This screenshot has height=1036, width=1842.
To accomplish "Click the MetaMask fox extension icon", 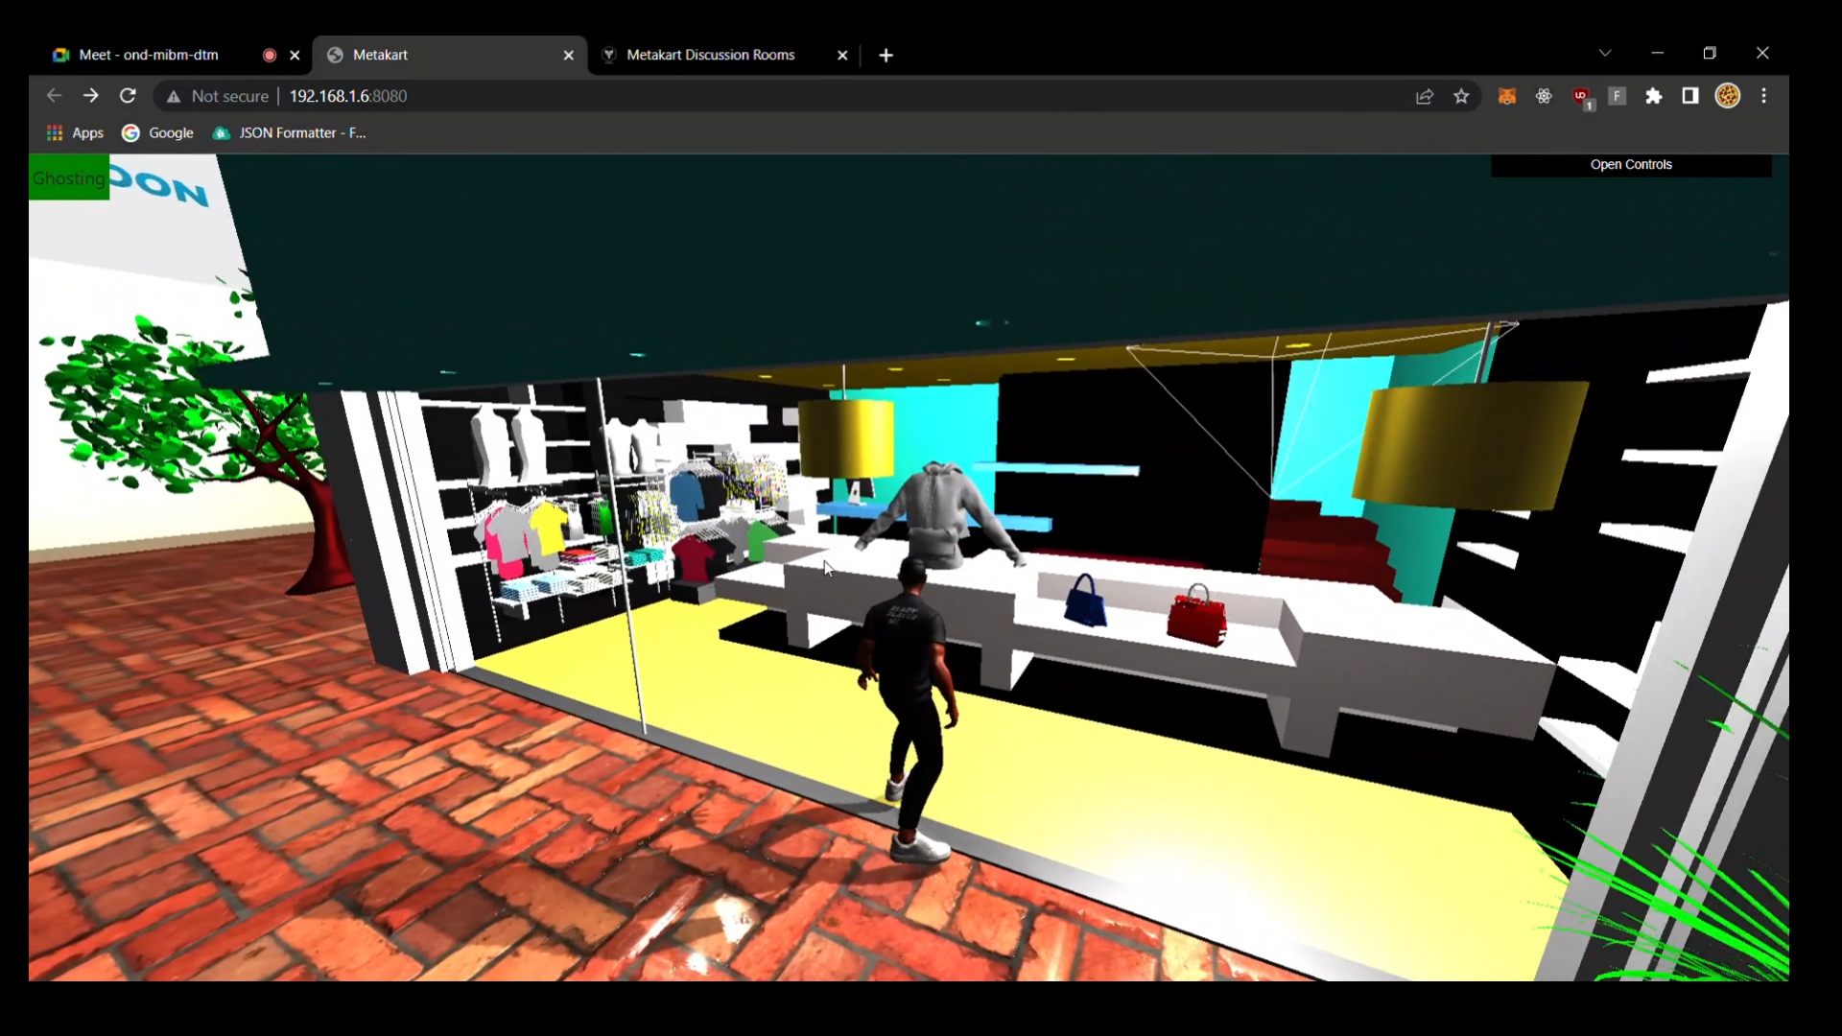I will tap(1507, 96).
